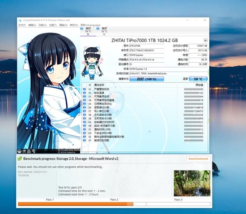
Task: Click total host reads value 10647 GB
Action: tap(198, 46)
